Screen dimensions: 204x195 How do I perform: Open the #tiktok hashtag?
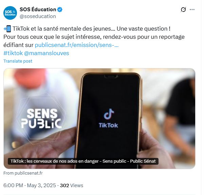(13, 53)
